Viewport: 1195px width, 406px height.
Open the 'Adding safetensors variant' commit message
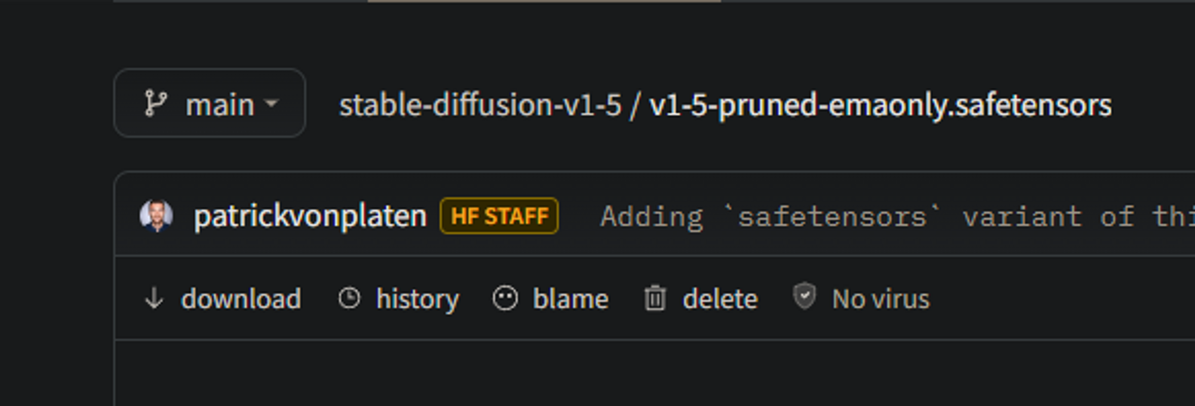click(896, 216)
